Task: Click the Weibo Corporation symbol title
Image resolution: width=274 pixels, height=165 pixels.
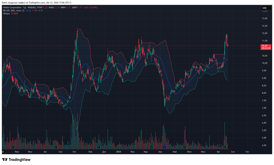Action: pyautogui.click(x=12, y=7)
